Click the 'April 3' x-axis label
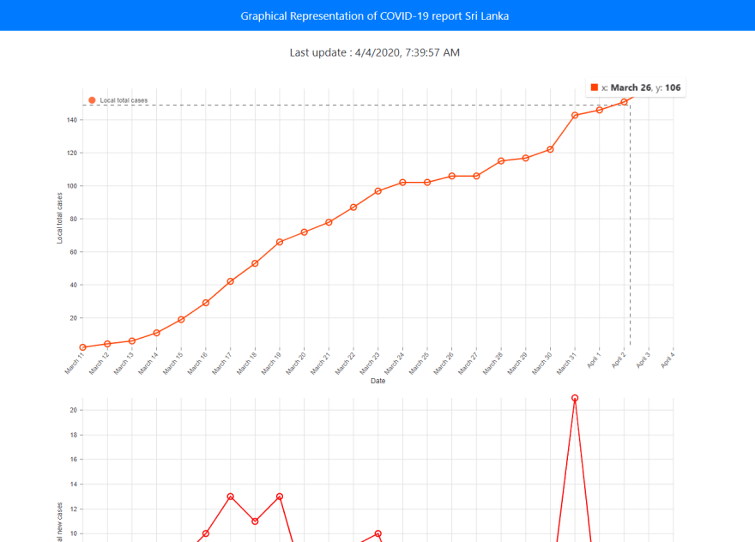755x542 pixels. tap(643, 360)
